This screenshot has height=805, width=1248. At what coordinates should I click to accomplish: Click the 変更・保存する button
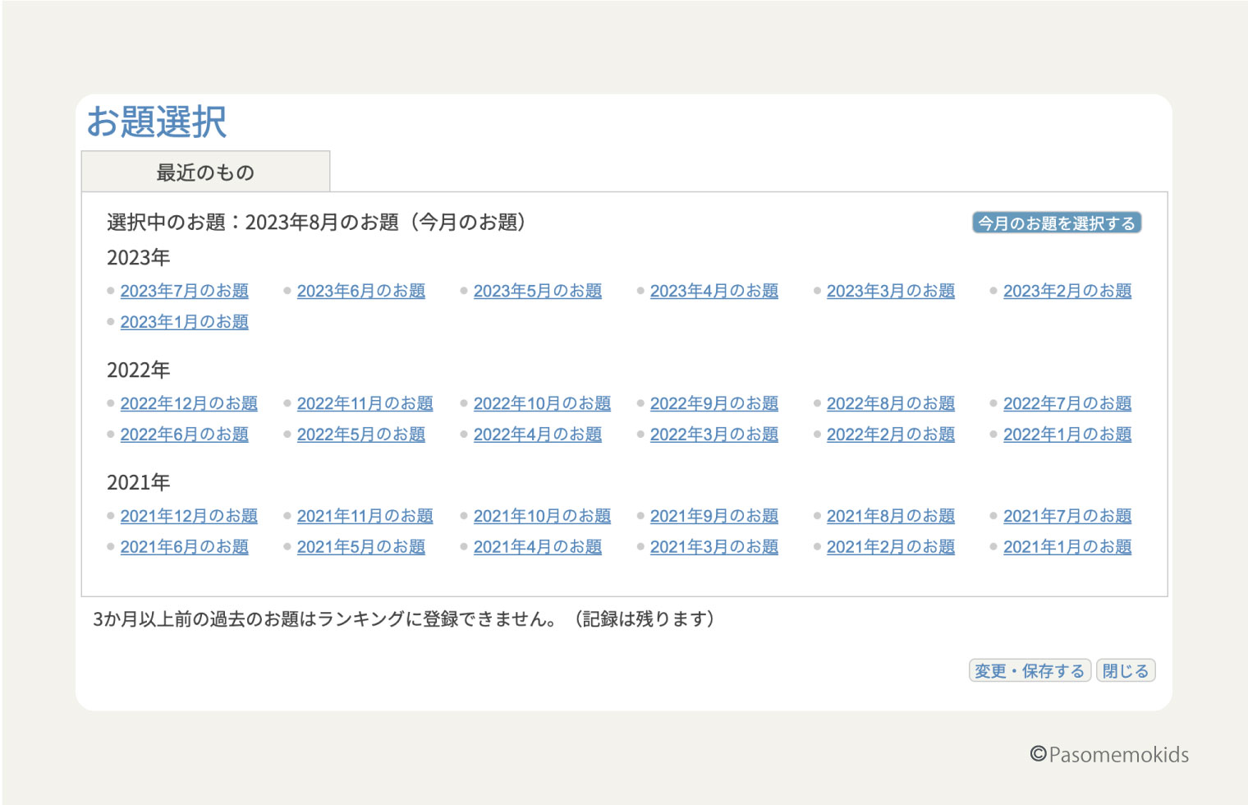click(x=1030, y=670)
